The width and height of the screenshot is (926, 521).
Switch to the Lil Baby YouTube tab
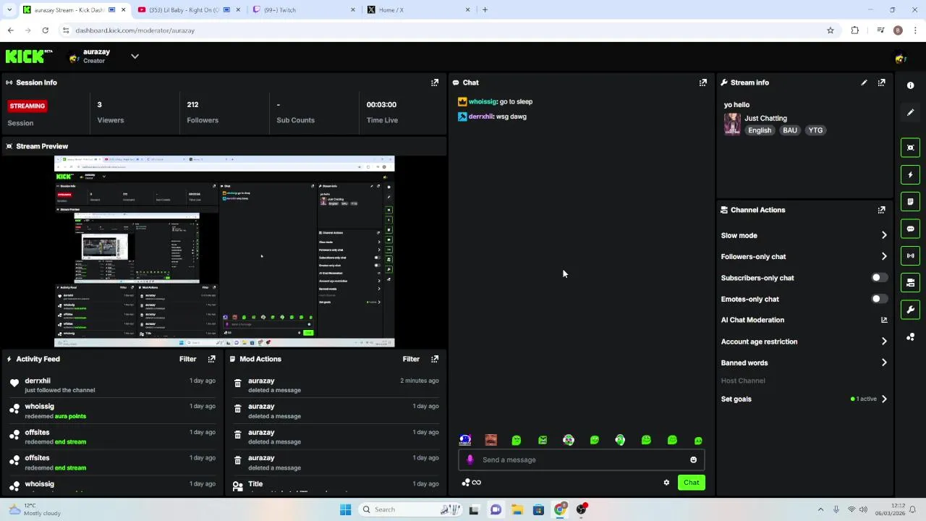click(188, 10)
